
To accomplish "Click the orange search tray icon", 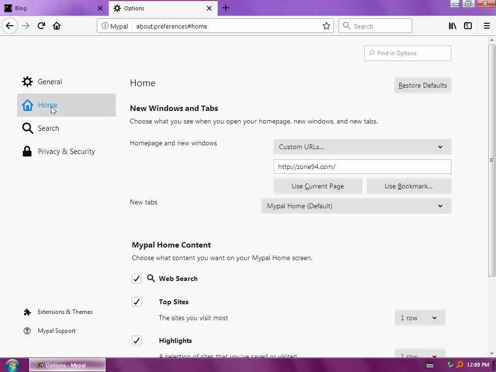I will 460,365.
